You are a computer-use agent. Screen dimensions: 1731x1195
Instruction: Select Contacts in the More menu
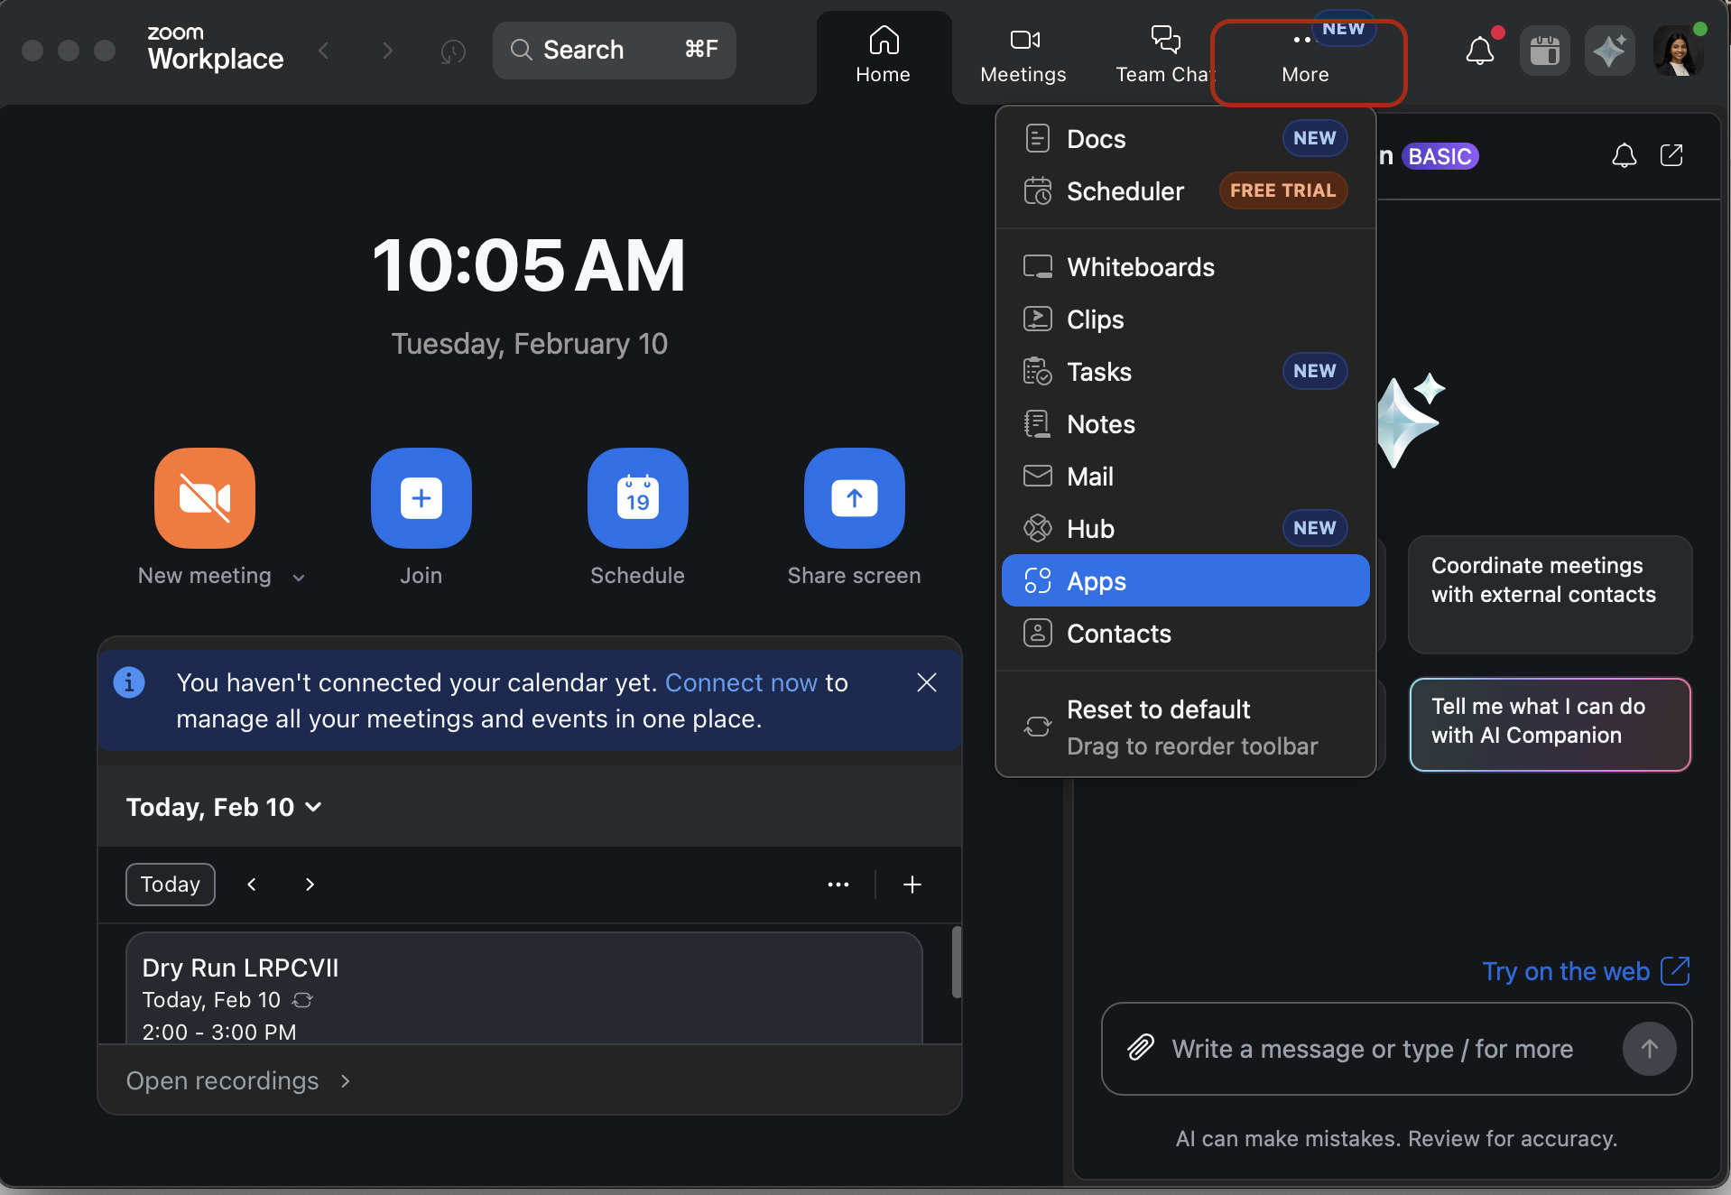tap(1119, 633)
